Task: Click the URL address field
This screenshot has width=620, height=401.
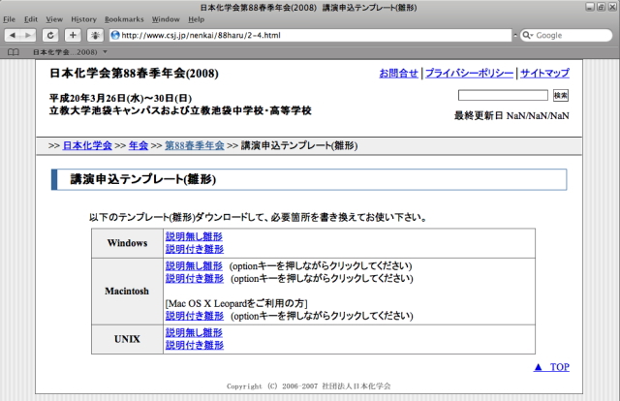Action: [310, 36]
